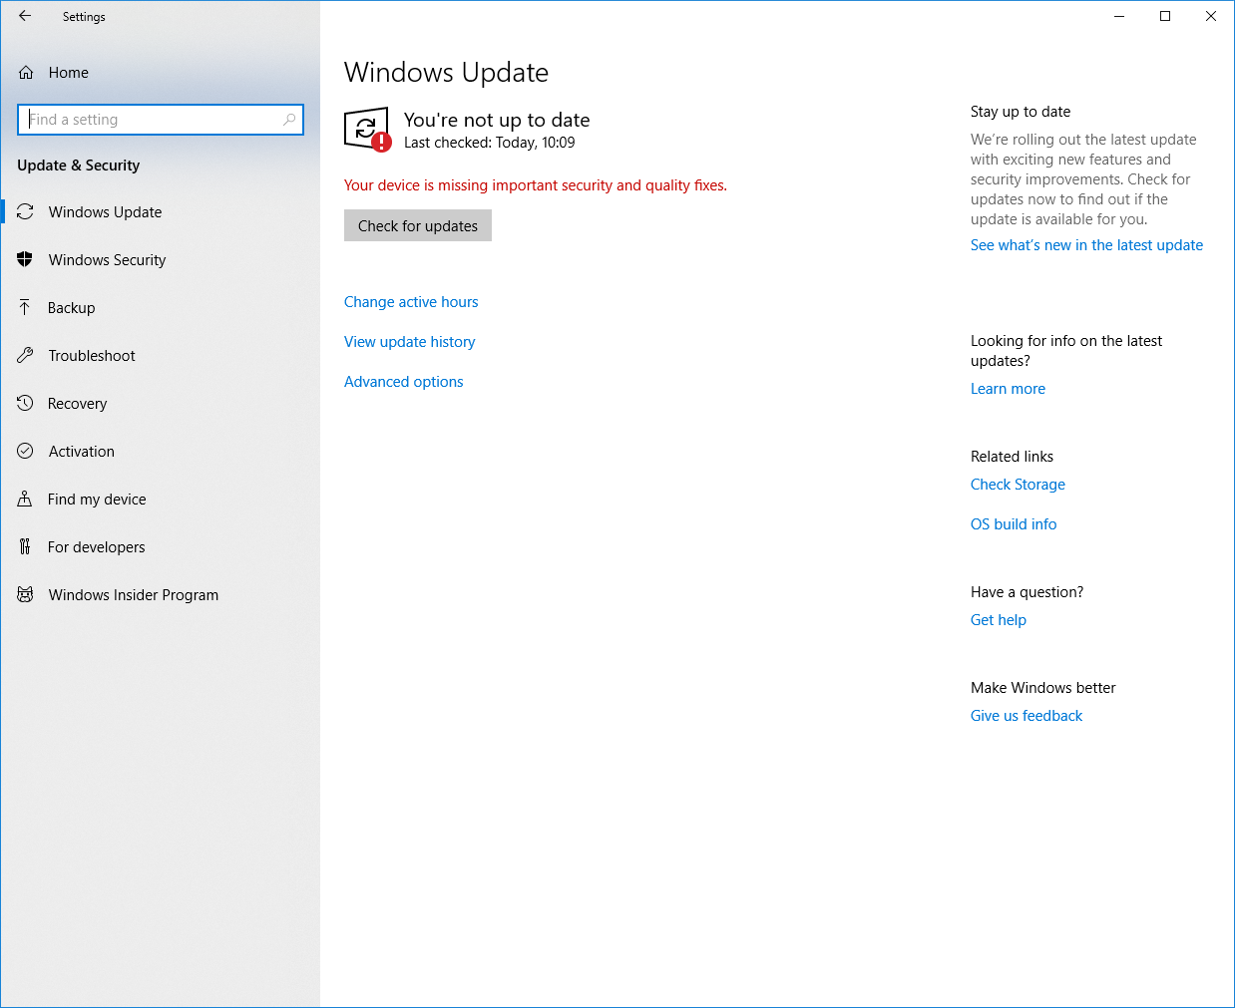
Task: Maximize the Settings window
Action: pyautogui.click(x=1165, y=16)
